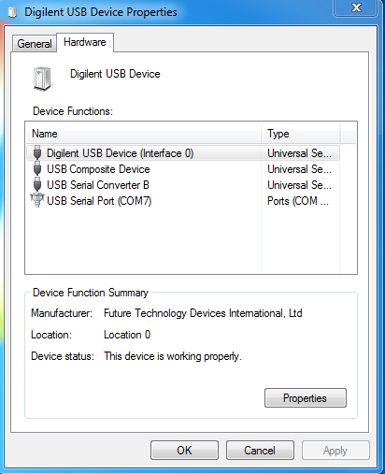
Task: Click the large Digilent USB Device drive icon
Action: [x=42, y=79]
